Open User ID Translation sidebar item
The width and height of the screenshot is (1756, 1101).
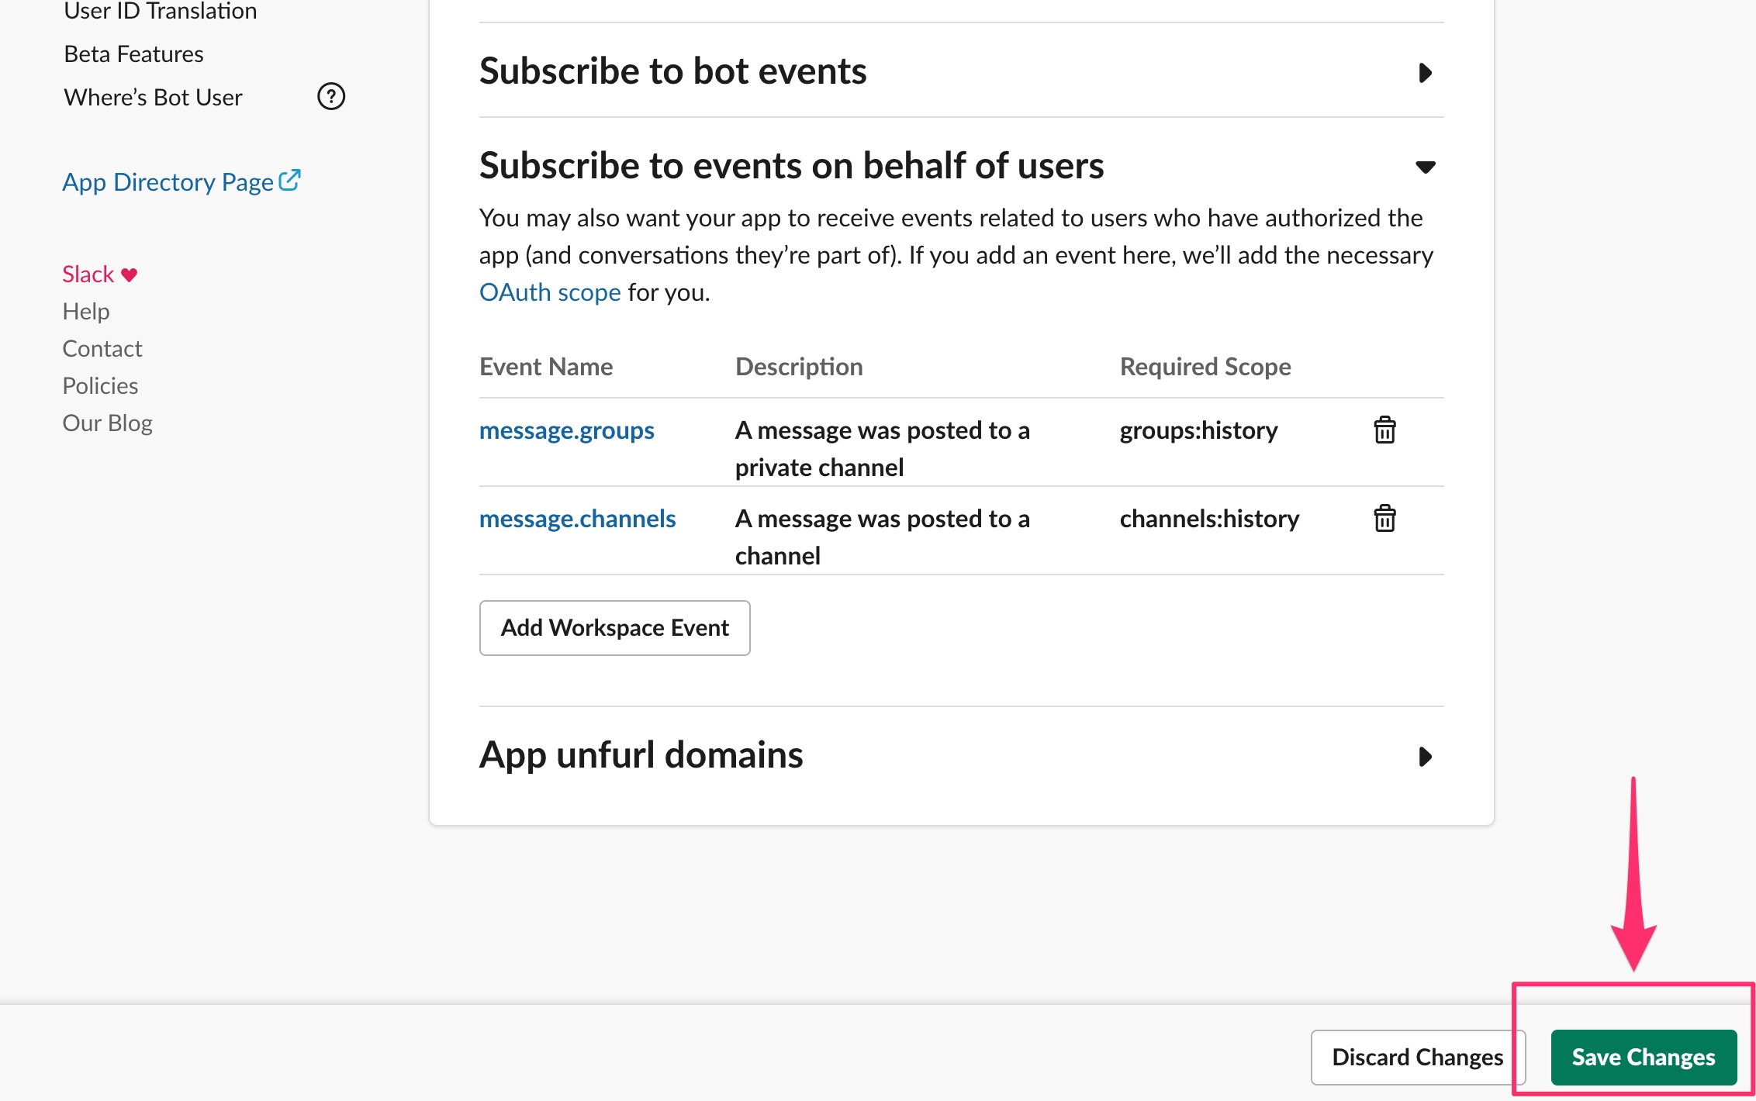[x=160, y=11]
